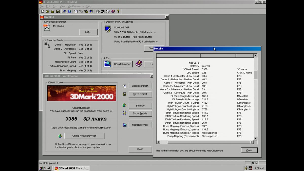Screen dimensions: 304x171
Task: Click the My Project document icon
Action: pos(47,27)
